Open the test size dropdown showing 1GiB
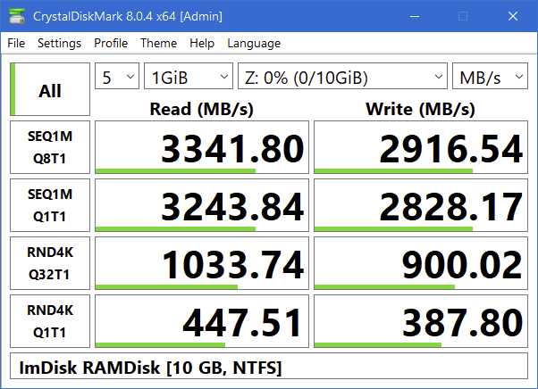This screenshot has width=538, height=389. 189,76
